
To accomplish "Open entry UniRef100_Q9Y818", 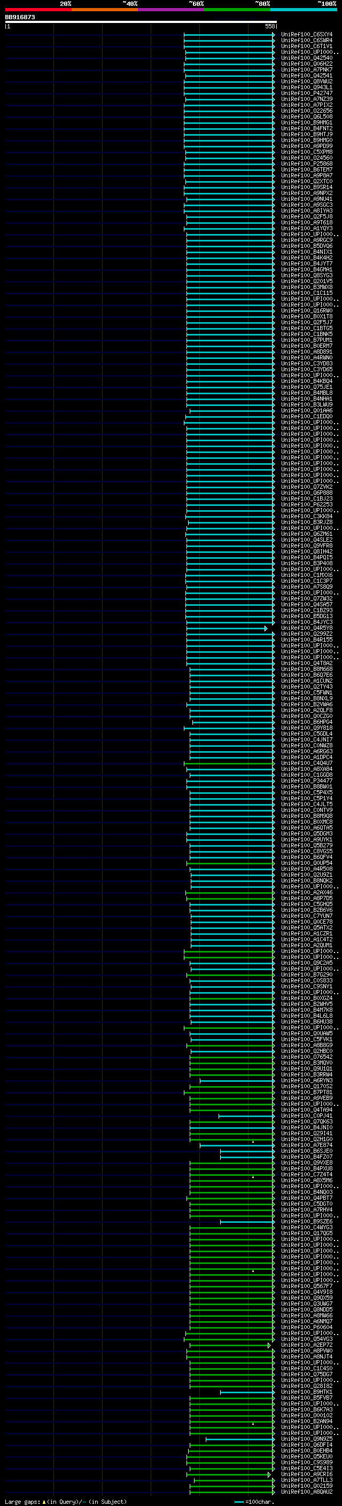I will coord(306,728).
